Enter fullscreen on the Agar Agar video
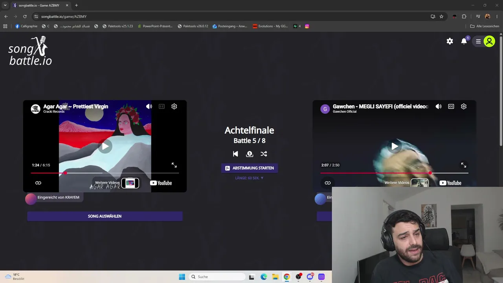 coord(174,165)
